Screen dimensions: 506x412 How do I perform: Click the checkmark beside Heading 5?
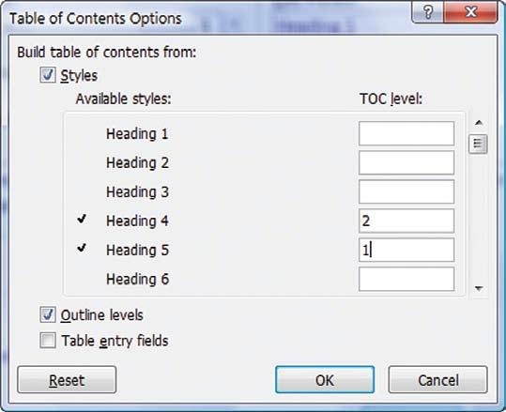82,248
